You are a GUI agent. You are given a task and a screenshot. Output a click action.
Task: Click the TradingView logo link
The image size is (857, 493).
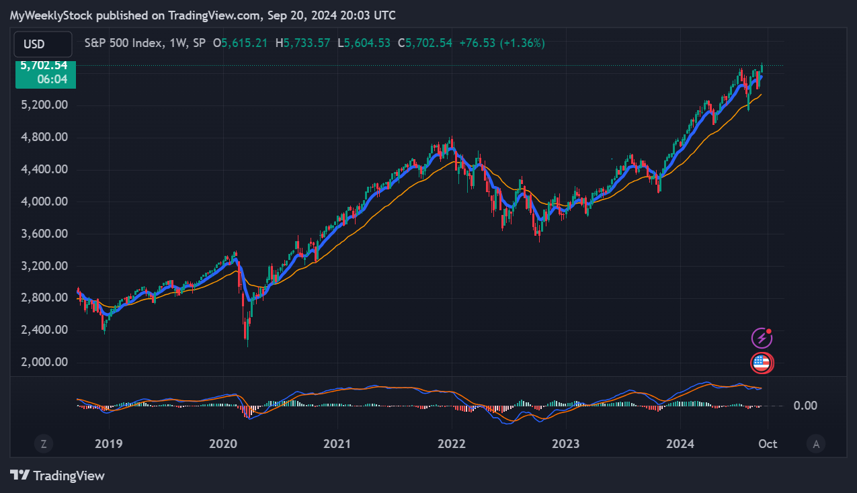pos(57,476)
